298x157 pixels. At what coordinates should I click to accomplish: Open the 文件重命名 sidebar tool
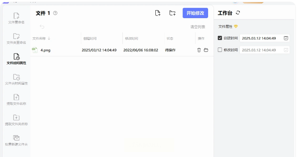tap(16, 19)
